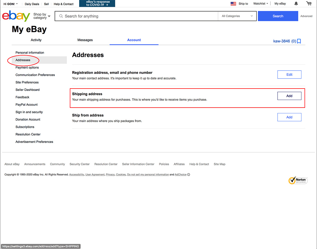Open the Cookies link
This screenshot has width=317, height=249.
pos(121,175)
